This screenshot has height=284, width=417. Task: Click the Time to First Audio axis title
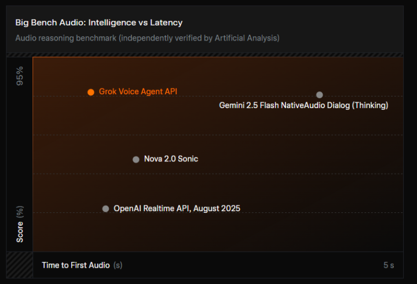click(75, 265)
